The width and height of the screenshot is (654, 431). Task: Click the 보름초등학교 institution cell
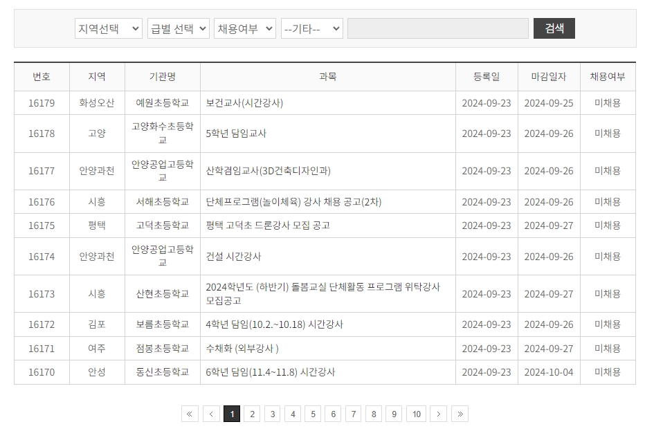162,324
